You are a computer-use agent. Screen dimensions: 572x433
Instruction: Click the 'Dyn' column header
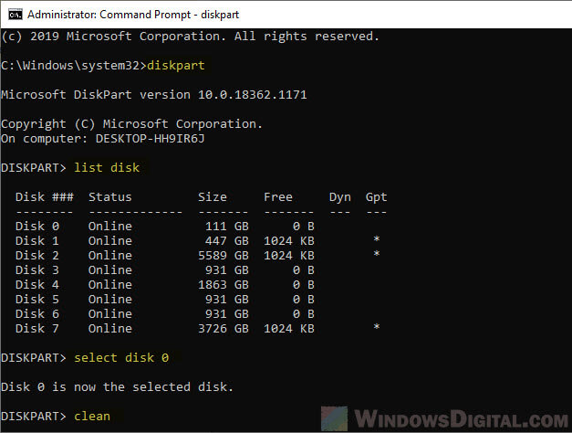(340, 197)
